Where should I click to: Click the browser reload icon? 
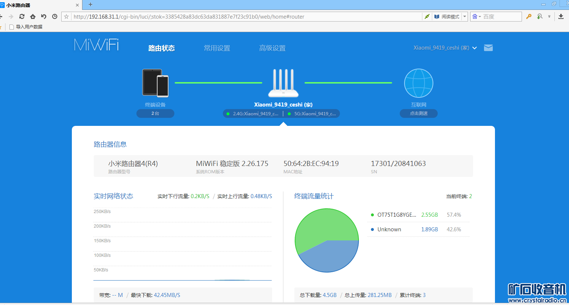pos(22,16)
